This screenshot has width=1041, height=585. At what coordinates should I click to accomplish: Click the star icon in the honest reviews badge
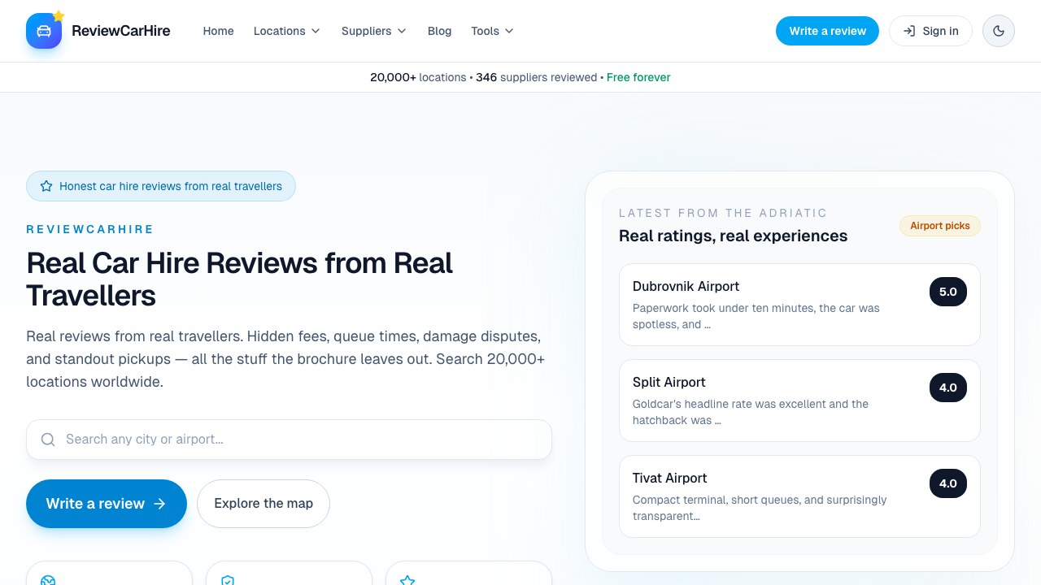coord(46,186)
